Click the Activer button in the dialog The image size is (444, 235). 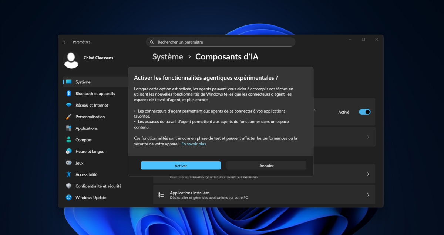coord(181,165)
